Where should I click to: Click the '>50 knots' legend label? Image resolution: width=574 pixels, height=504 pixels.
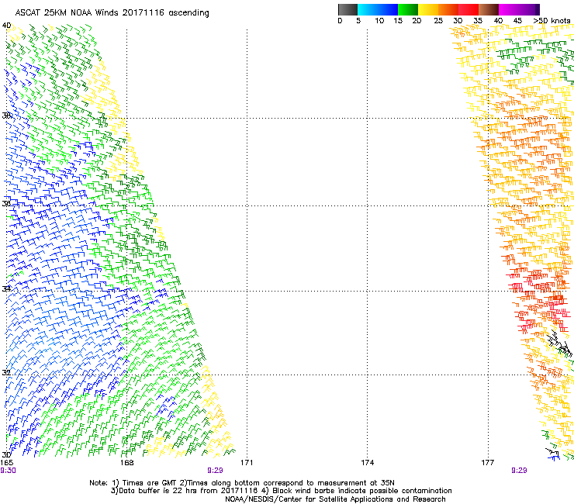(x=552, y=21)
